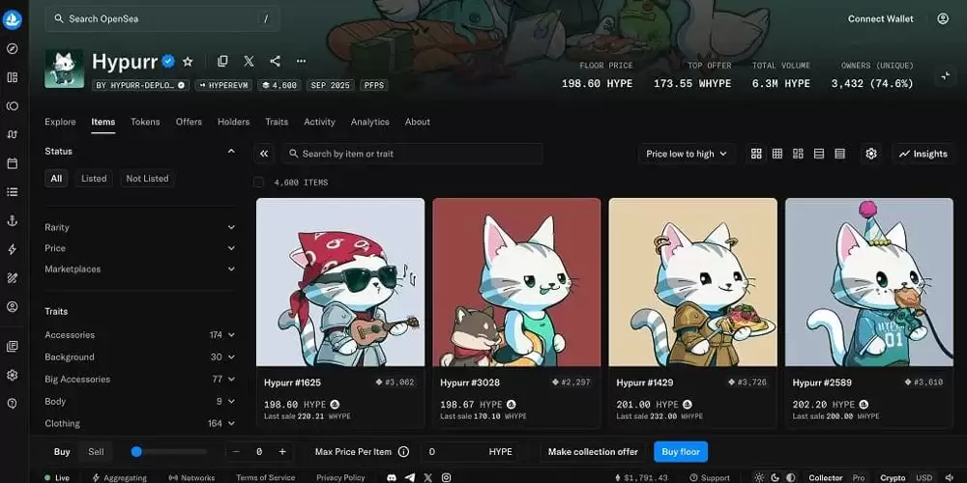967x483 pixels.
Task: Expand the Clothing trait filter
Action: pyautogui.click(x=140, y=424)
